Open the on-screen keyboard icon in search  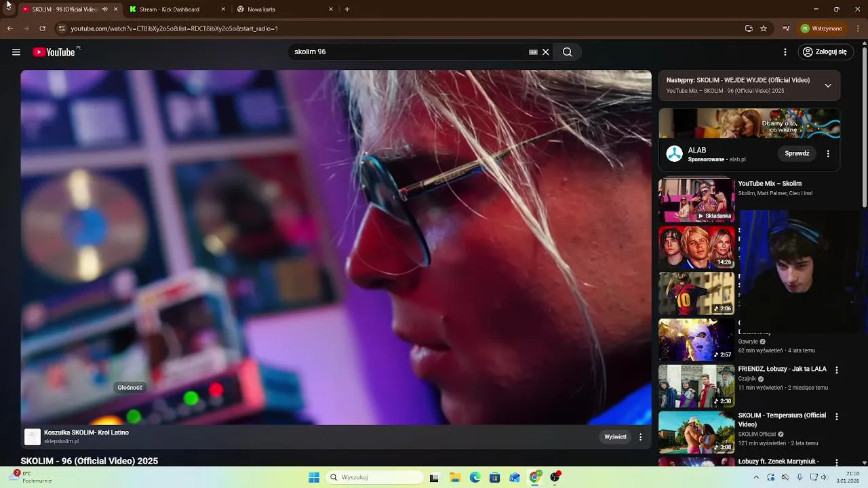pos(533,52)
